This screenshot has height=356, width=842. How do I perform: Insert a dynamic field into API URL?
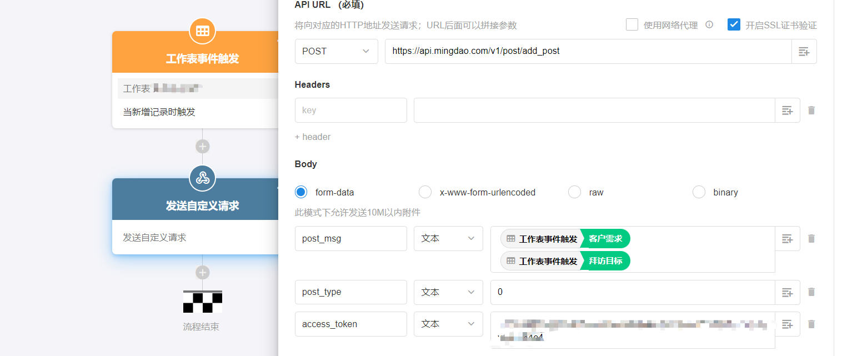[804, 51]
